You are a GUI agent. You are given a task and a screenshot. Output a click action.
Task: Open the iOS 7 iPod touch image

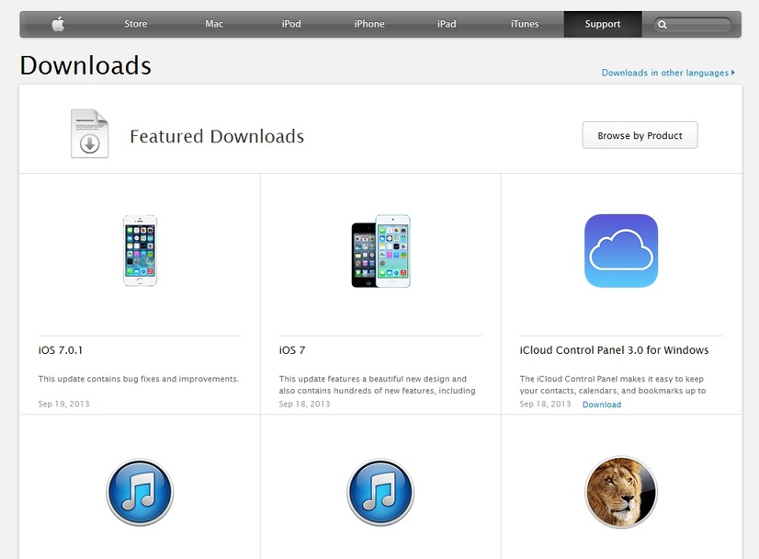380,251
